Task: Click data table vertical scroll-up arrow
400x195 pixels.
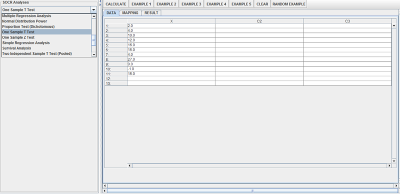Action: (x=394, y=26)
